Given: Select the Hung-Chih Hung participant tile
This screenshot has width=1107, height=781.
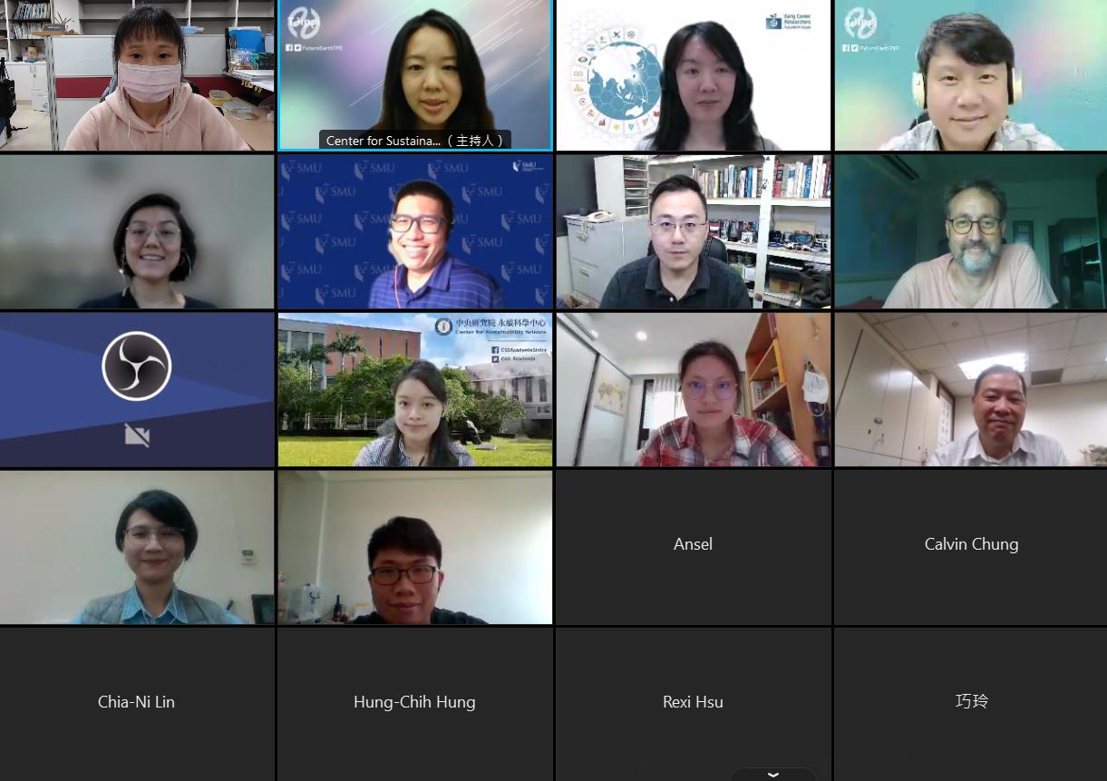Looking at the screenshot, I should tap(414, 704).
